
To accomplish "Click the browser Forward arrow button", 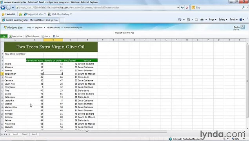I will [9, 7].
